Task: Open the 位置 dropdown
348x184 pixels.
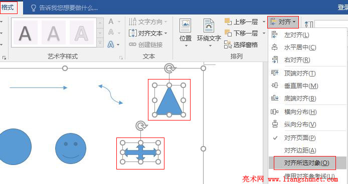Action: (186, 33)
